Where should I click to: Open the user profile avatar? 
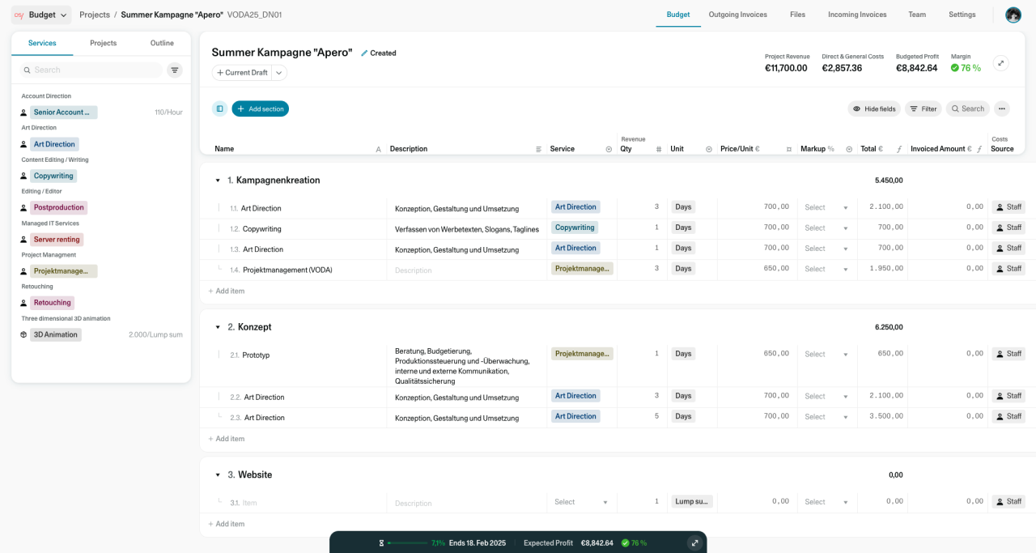pos(1013,15)
